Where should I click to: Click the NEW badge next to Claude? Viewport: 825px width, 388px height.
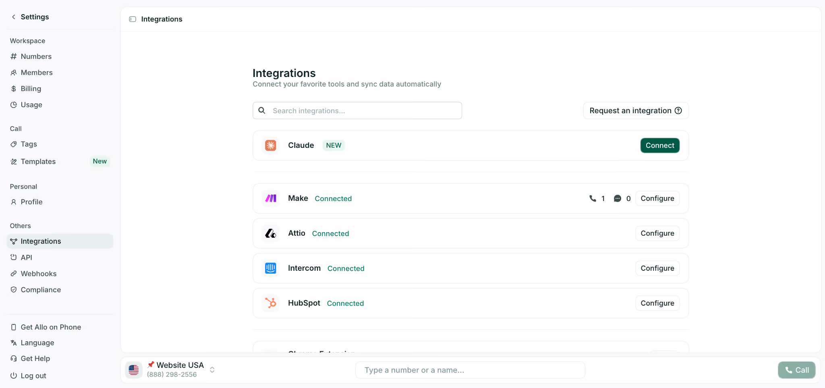[x=334, y=145]
